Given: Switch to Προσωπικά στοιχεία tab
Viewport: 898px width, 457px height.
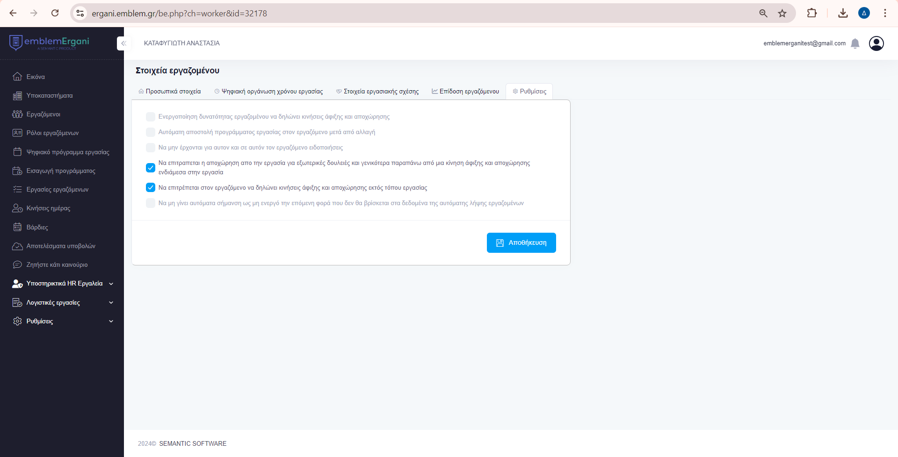Looking at the screenshot, I should point(170,92).
